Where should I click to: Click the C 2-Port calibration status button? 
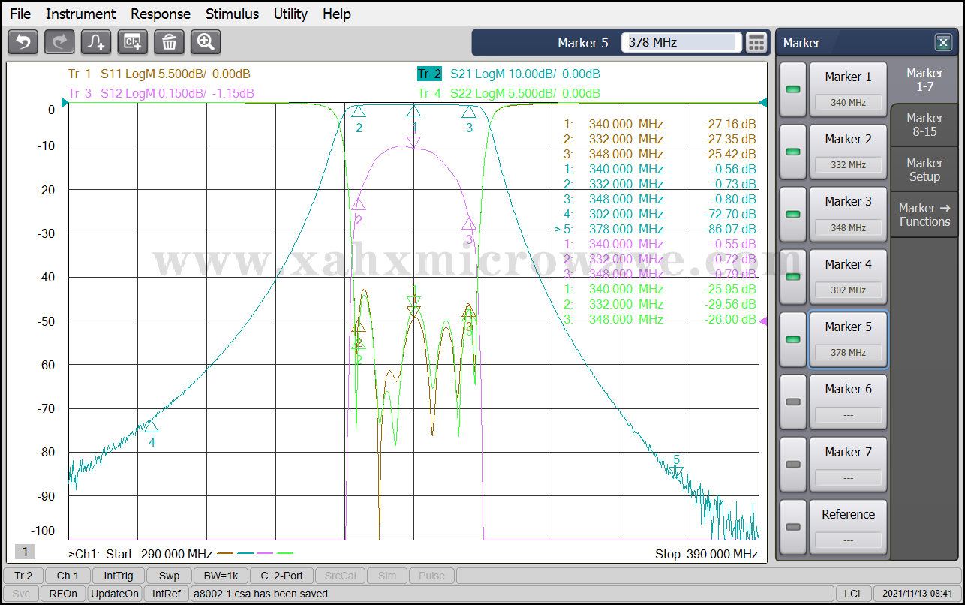pos(281,576)
